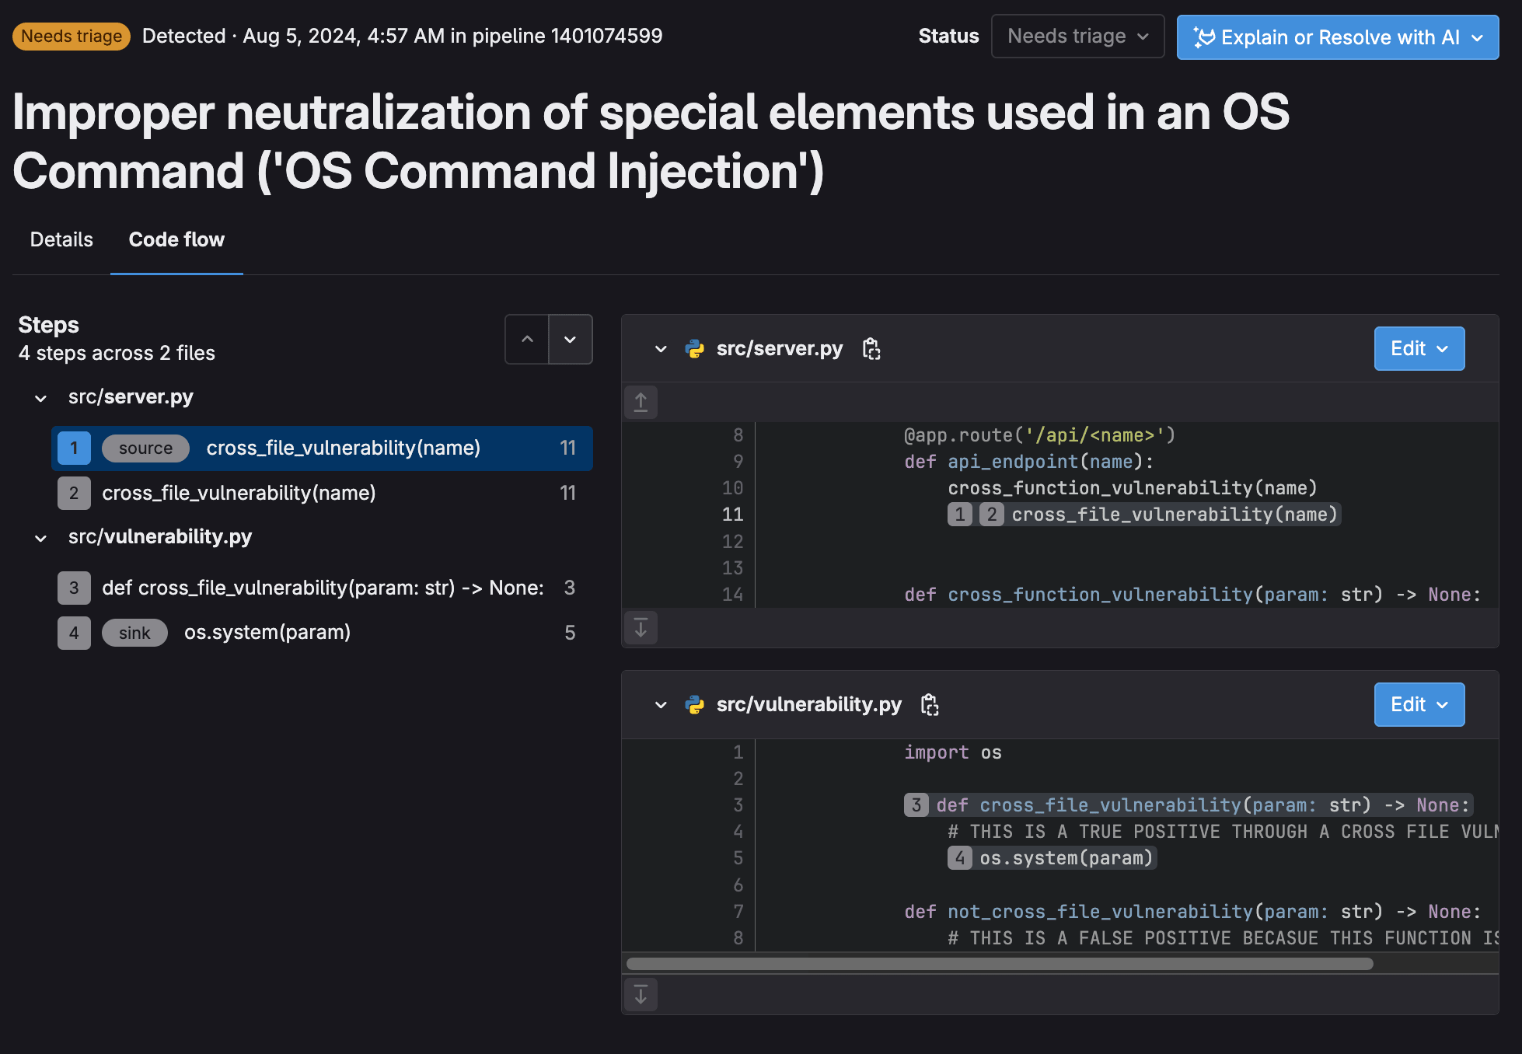
Task: Copy the src/server.py file path
Action: pyautogui.click(x=871, y=349)
